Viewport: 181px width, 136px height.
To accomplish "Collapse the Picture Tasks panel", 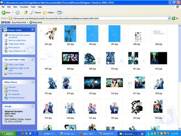I will [x=33, y=30].
